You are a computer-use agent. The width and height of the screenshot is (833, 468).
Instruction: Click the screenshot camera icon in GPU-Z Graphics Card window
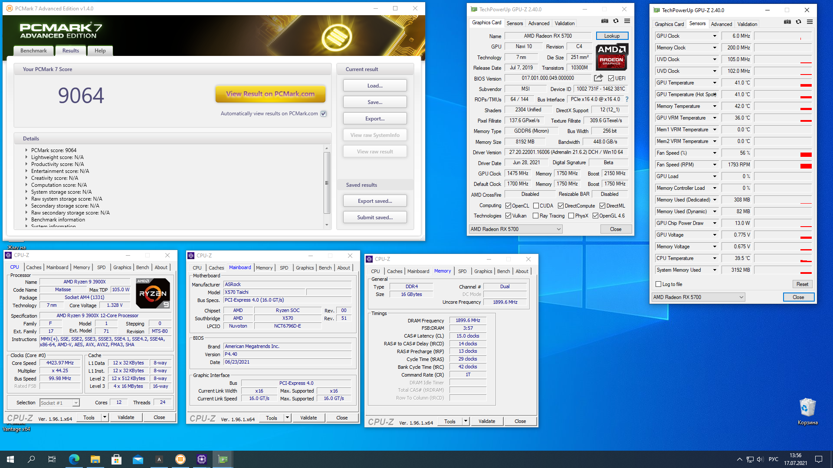[x=604, y=21]
